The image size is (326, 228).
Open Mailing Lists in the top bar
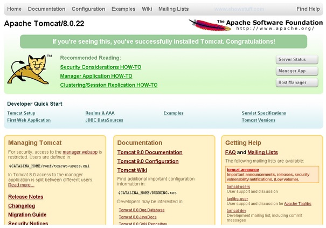(174, 9)
